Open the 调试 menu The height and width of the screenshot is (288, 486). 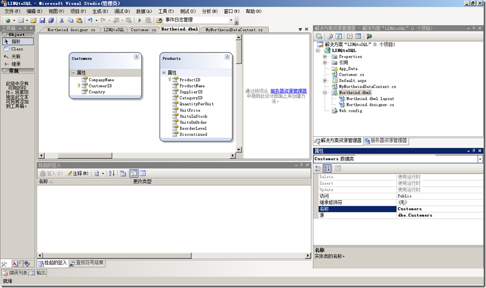(122, 11)
